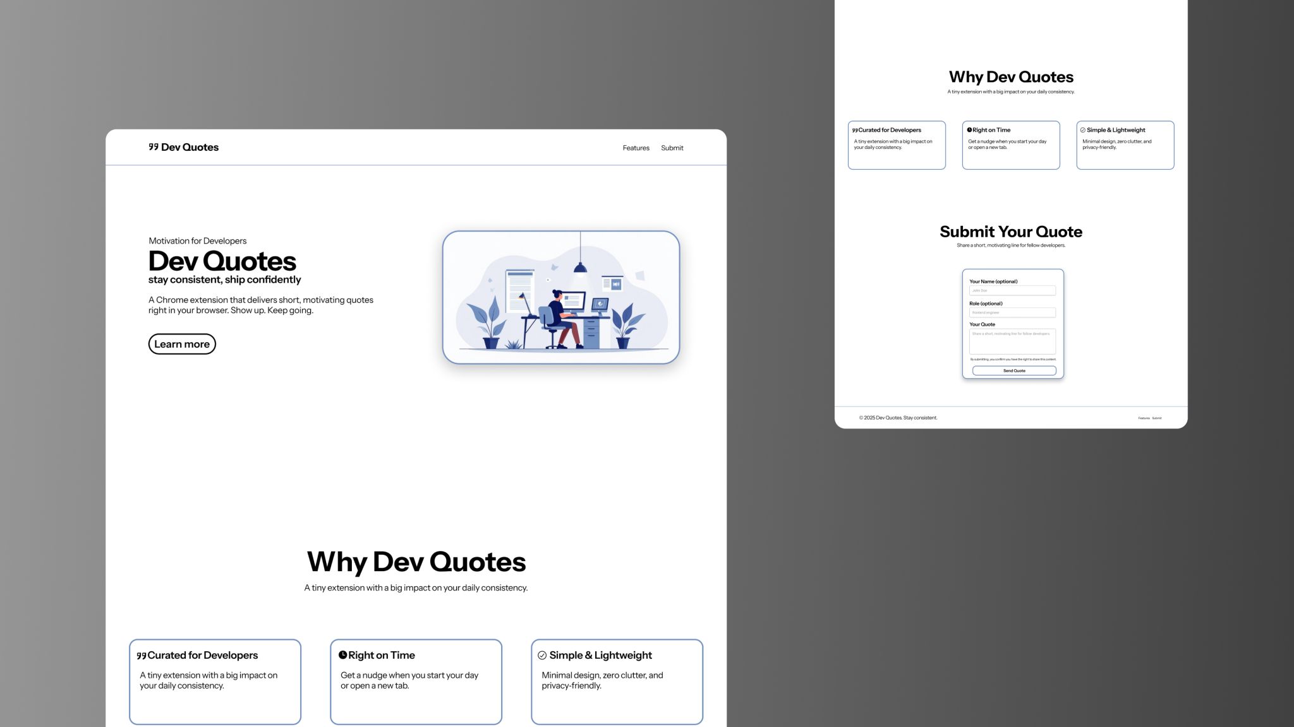This screenshot has height=727, width=1294.
Task: Click check-circle icon on large Simple & Lightweight card
Action: coord(542,656)
